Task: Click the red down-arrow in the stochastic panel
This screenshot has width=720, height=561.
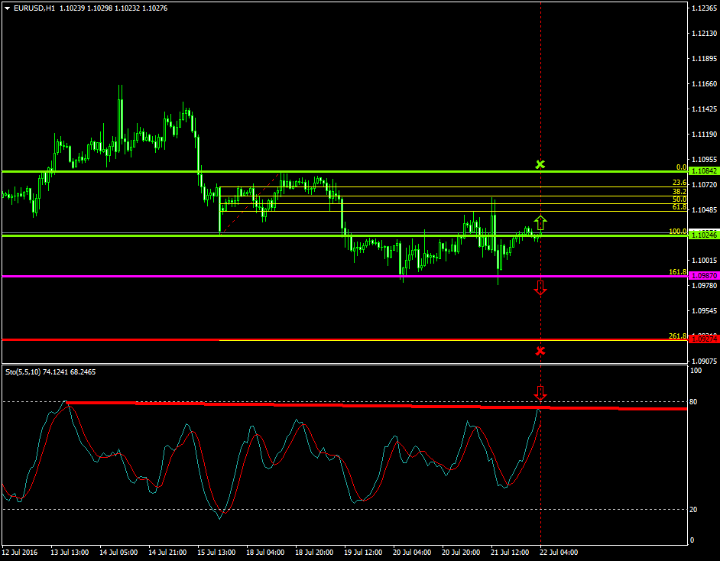Action: 542,393
